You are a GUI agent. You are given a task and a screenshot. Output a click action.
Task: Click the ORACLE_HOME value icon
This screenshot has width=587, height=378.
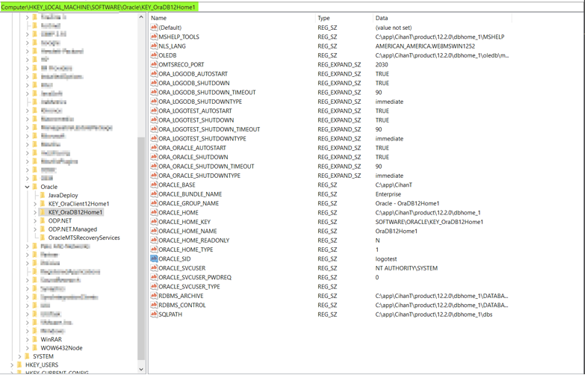(154, 212)
